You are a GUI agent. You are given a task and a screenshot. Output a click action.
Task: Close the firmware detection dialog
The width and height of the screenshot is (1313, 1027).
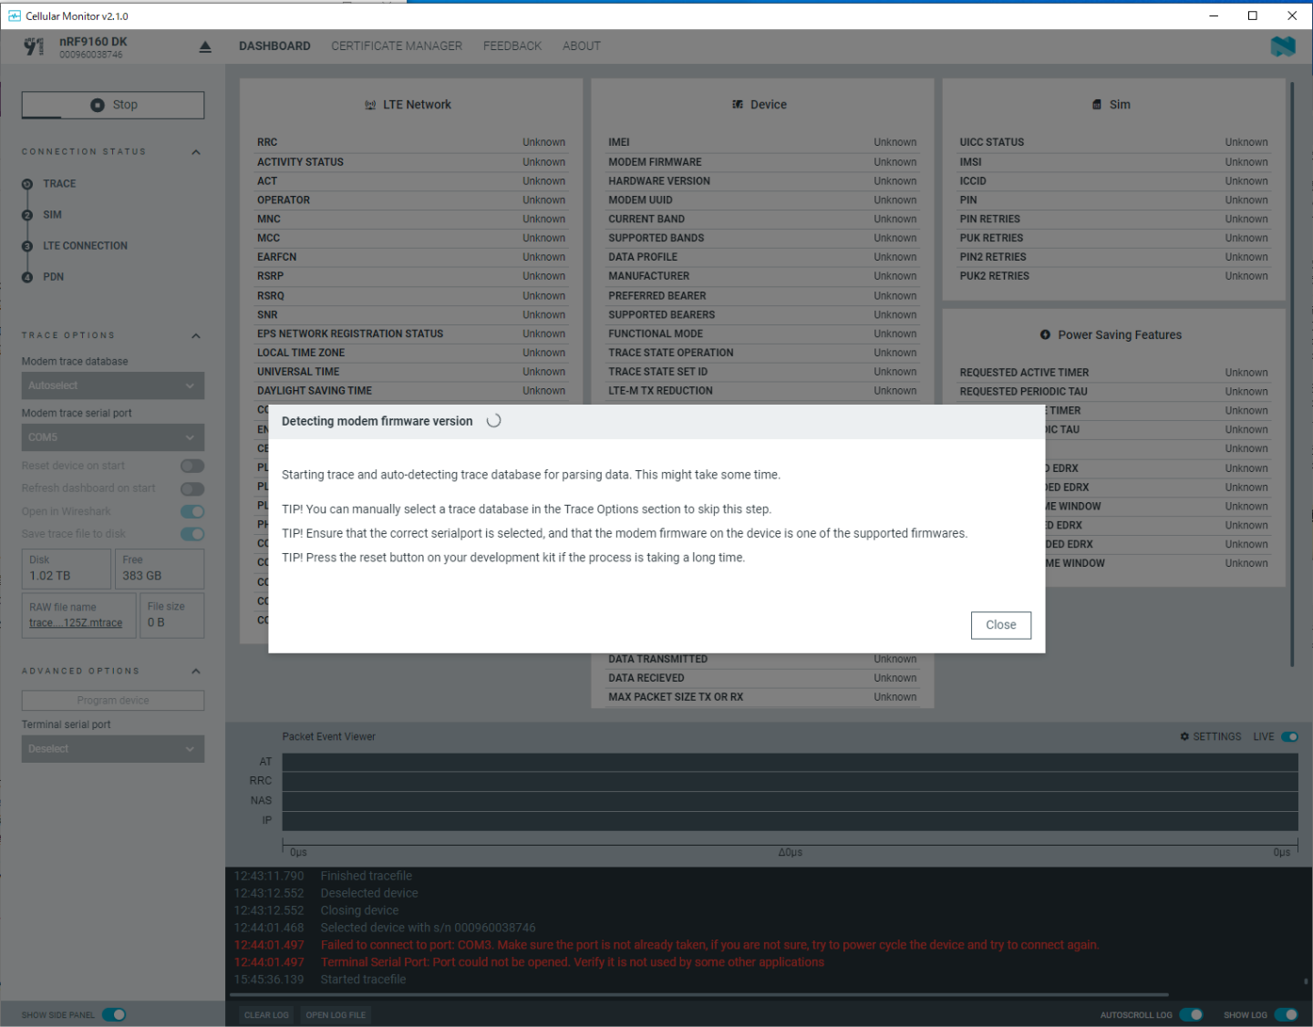pos(1000,625)
